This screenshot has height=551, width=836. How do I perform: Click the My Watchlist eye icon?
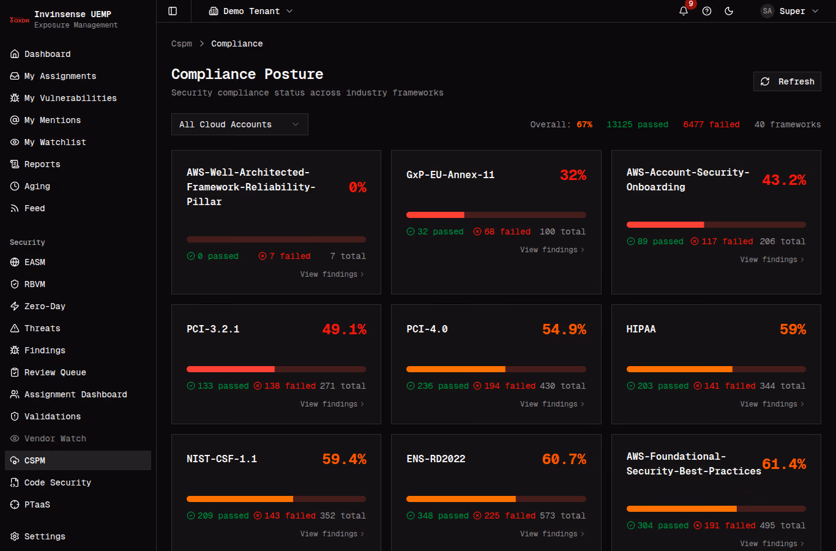click(15, 142)
